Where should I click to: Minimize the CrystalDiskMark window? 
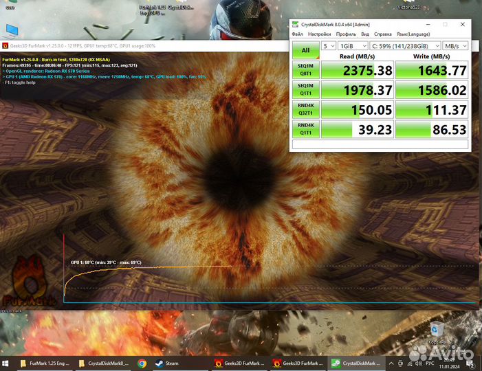[x=428, y=24]
